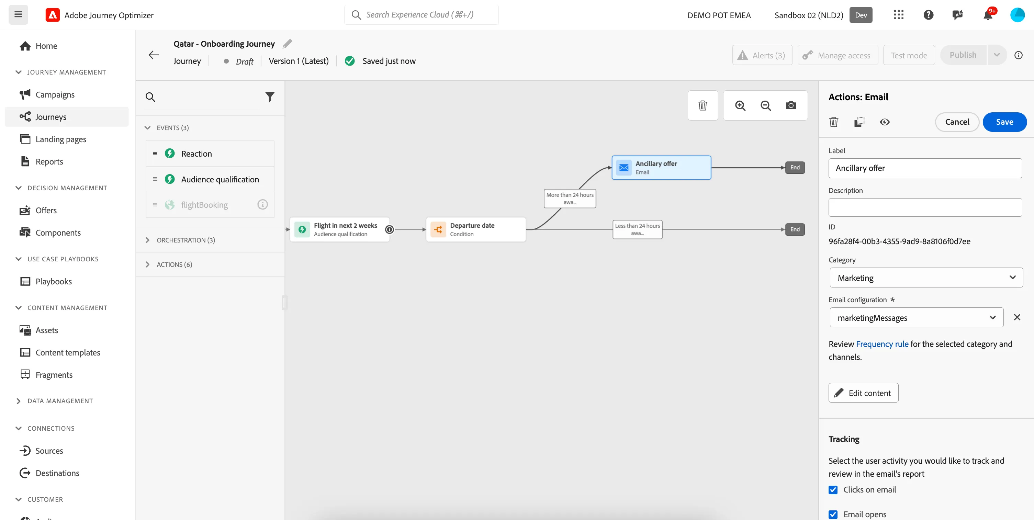1034x520 pixels.
Task: Show read-only view with eye icon
Action: tap(885, 122)
